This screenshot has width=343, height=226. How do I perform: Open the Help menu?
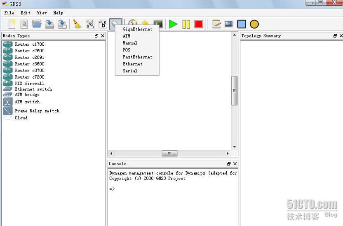coord(58,13)
